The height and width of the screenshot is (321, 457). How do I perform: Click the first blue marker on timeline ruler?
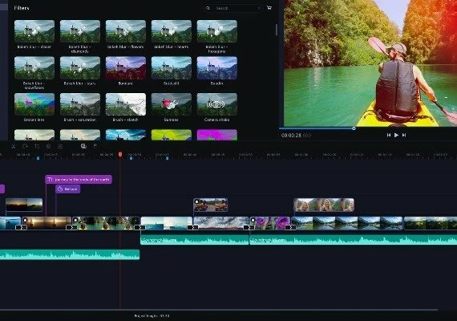point(38,158)
